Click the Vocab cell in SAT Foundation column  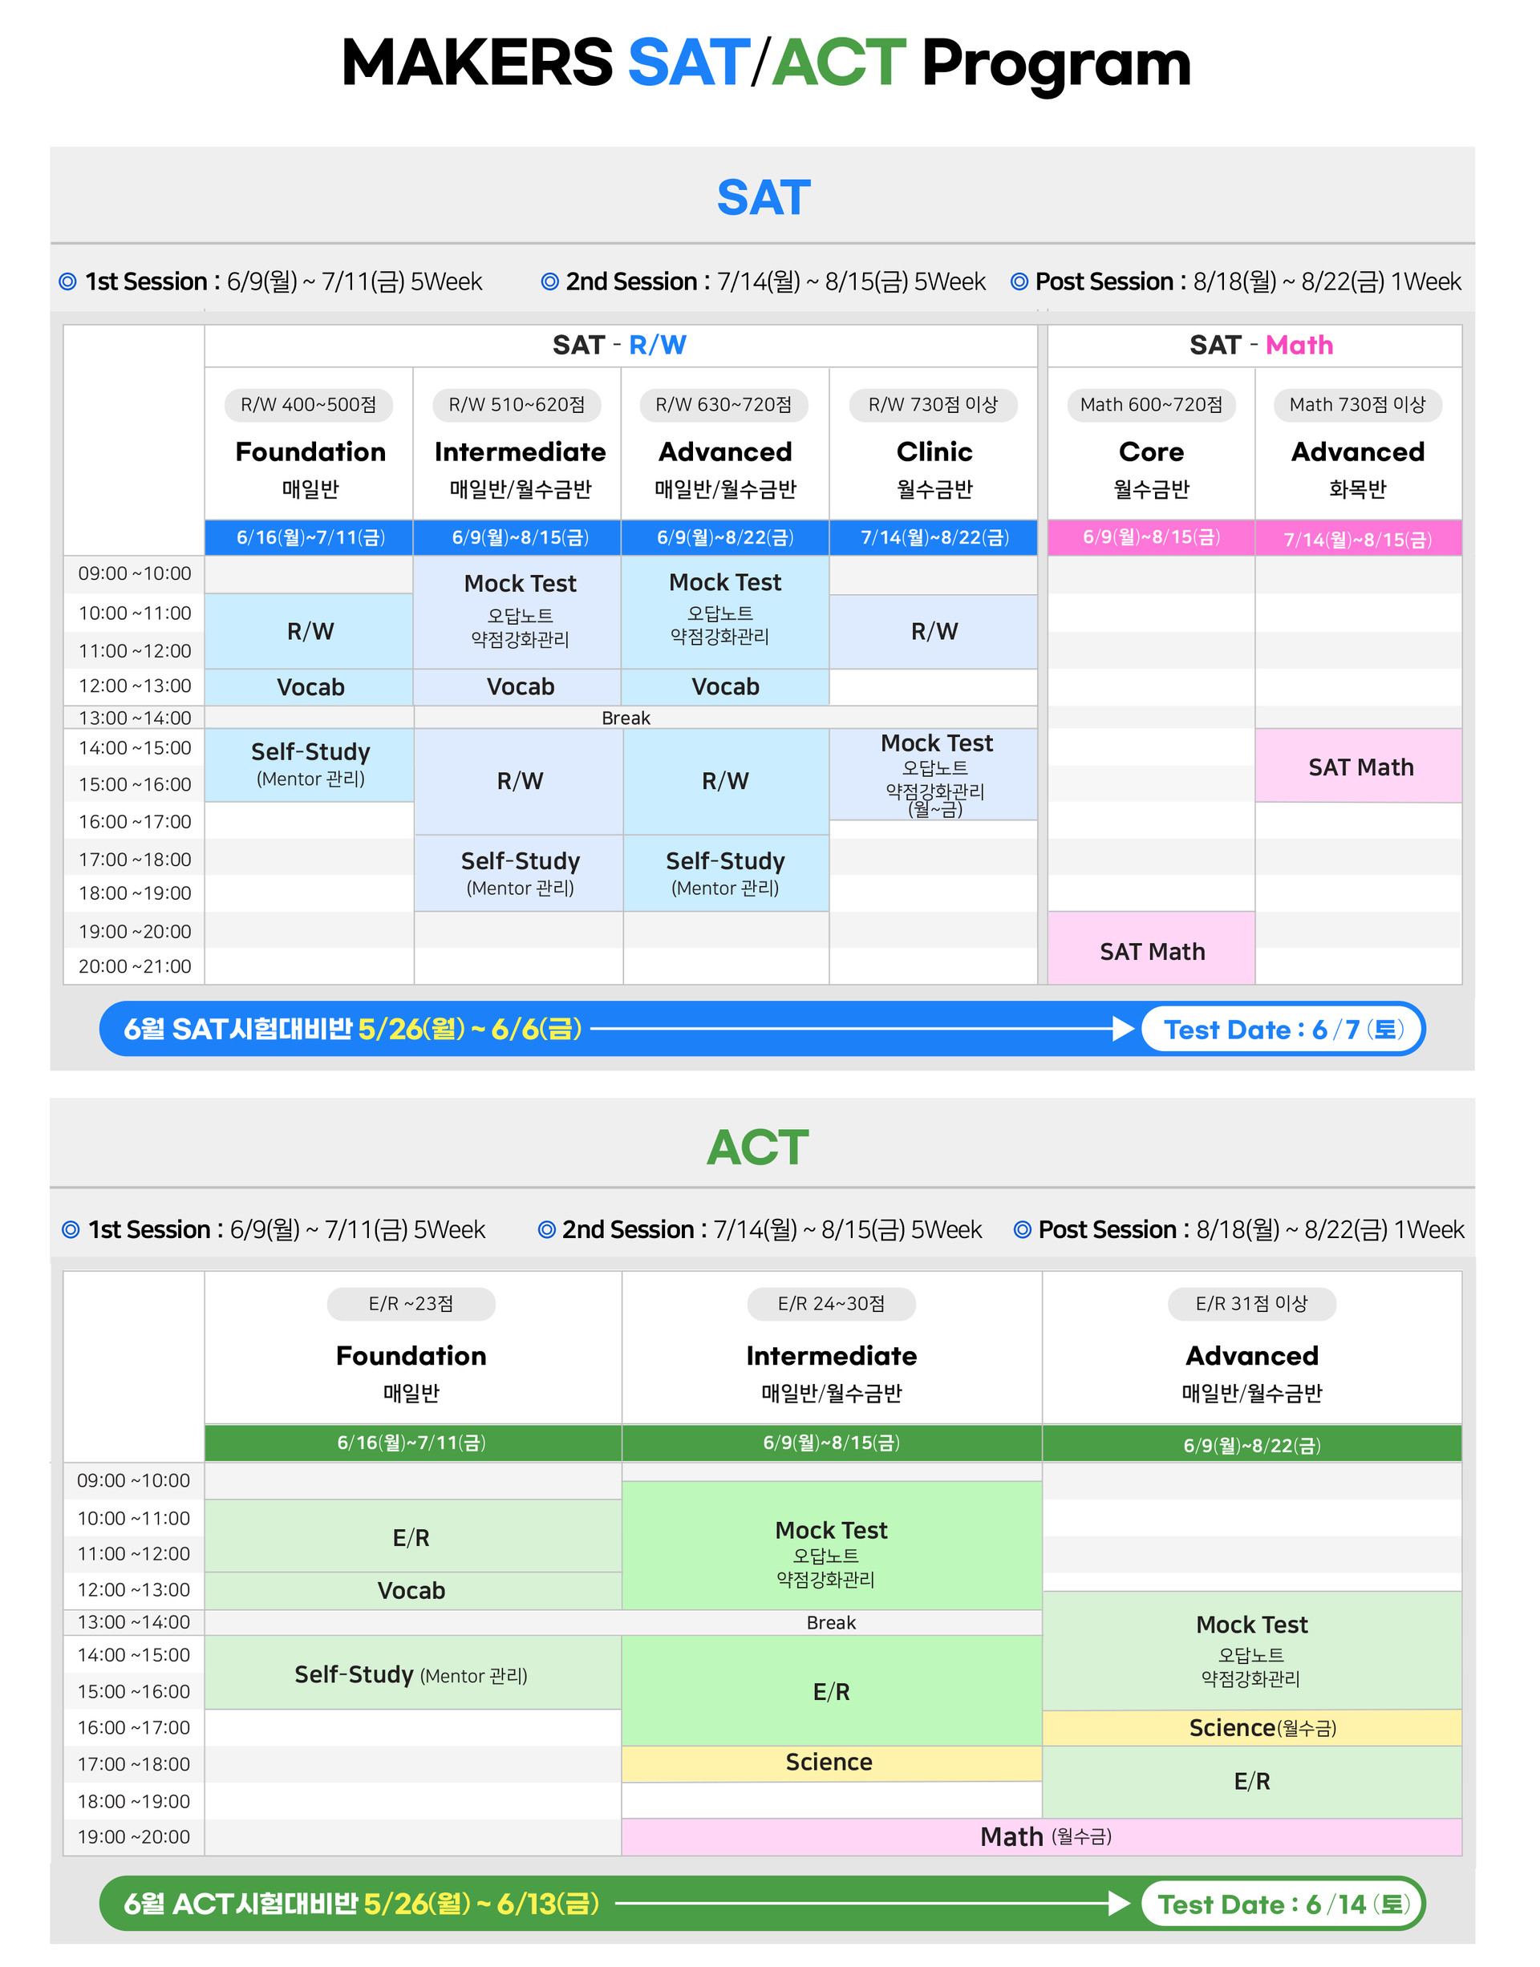coord(310,687)
